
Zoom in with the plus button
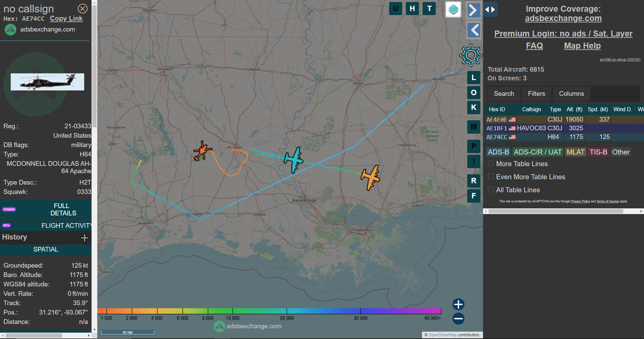(x=458, y=304)
